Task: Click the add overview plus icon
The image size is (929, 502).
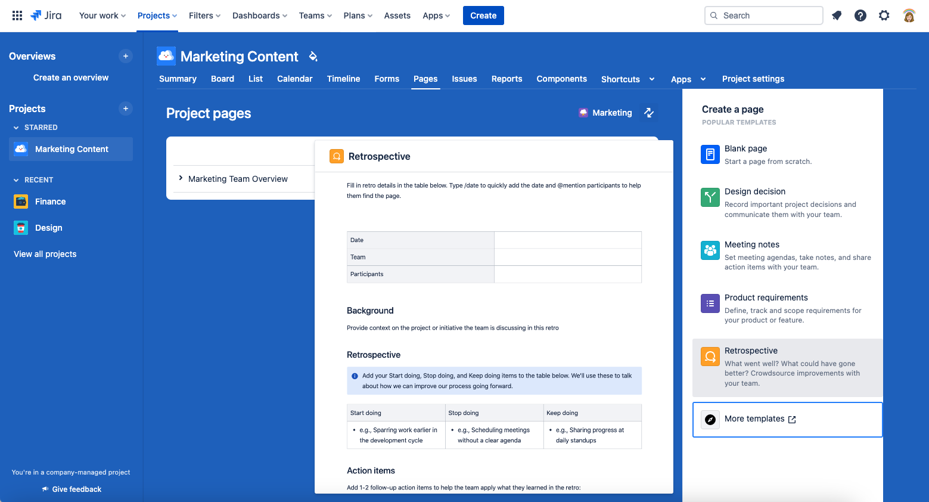Action: [x=125, y=56]
